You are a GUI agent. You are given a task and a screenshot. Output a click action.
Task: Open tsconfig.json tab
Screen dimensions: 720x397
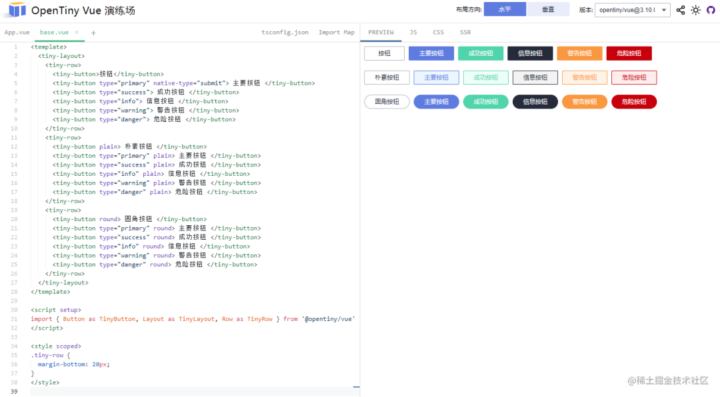pyautogui.click(x=285, y=32)
